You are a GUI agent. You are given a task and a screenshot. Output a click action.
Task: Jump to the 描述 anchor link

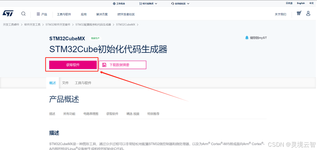click(52, 114)
